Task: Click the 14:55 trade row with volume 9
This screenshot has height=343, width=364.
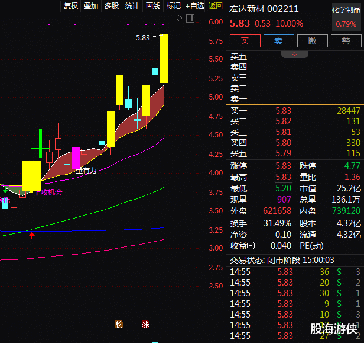Action: 295,304
